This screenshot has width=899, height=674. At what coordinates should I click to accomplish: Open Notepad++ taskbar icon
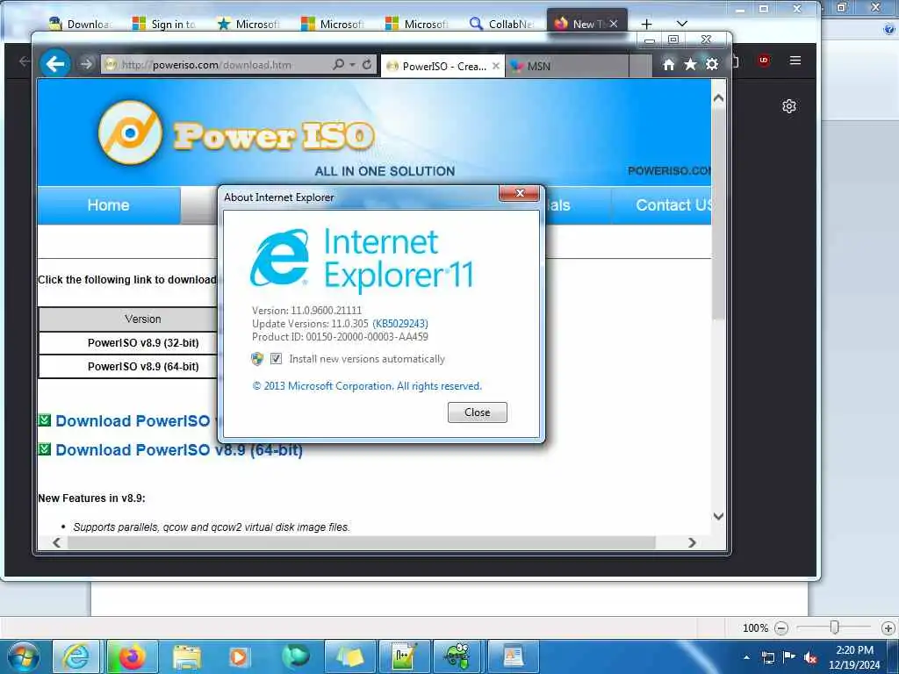[404, 656]
